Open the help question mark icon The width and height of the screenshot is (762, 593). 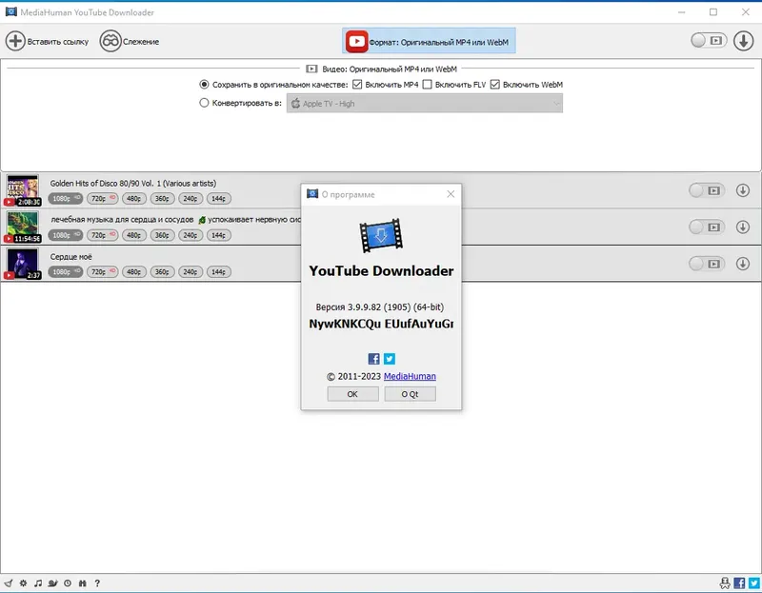click(97, 583)
